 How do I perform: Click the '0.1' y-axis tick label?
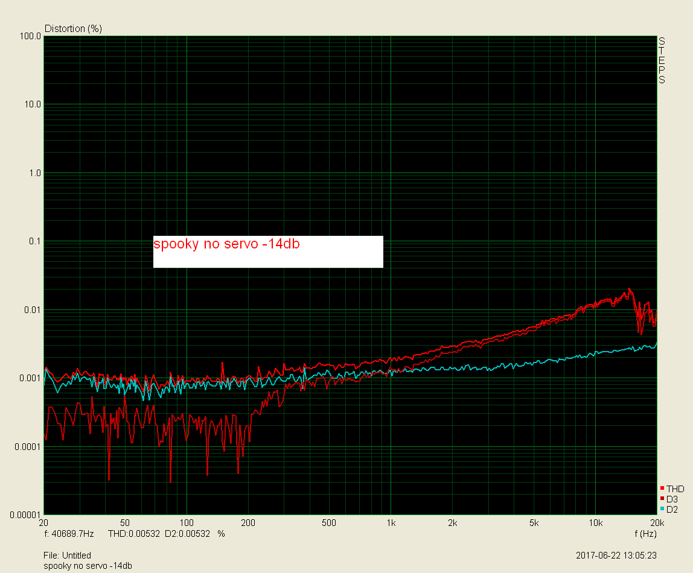pos(35,241)
